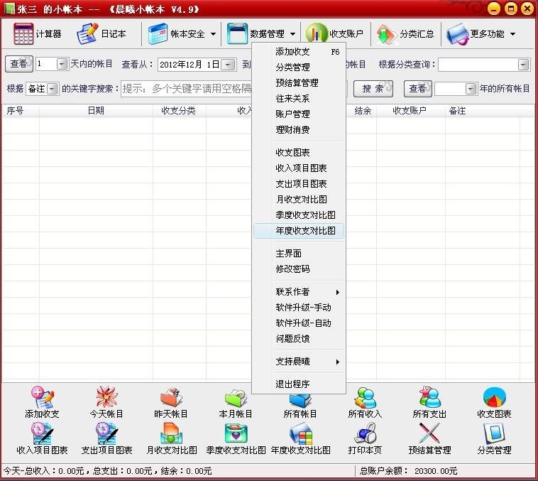538x481 pixels.
Task: Select 年度收支对比图 in the menu
Action: (x=304, y=231)
